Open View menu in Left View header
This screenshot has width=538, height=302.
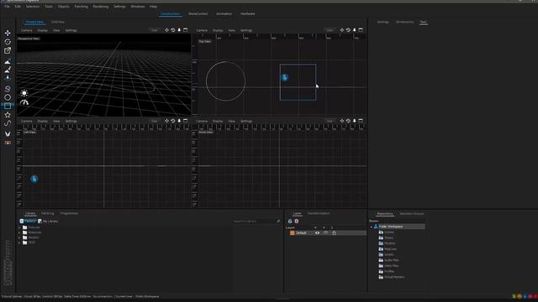[56, 121]
